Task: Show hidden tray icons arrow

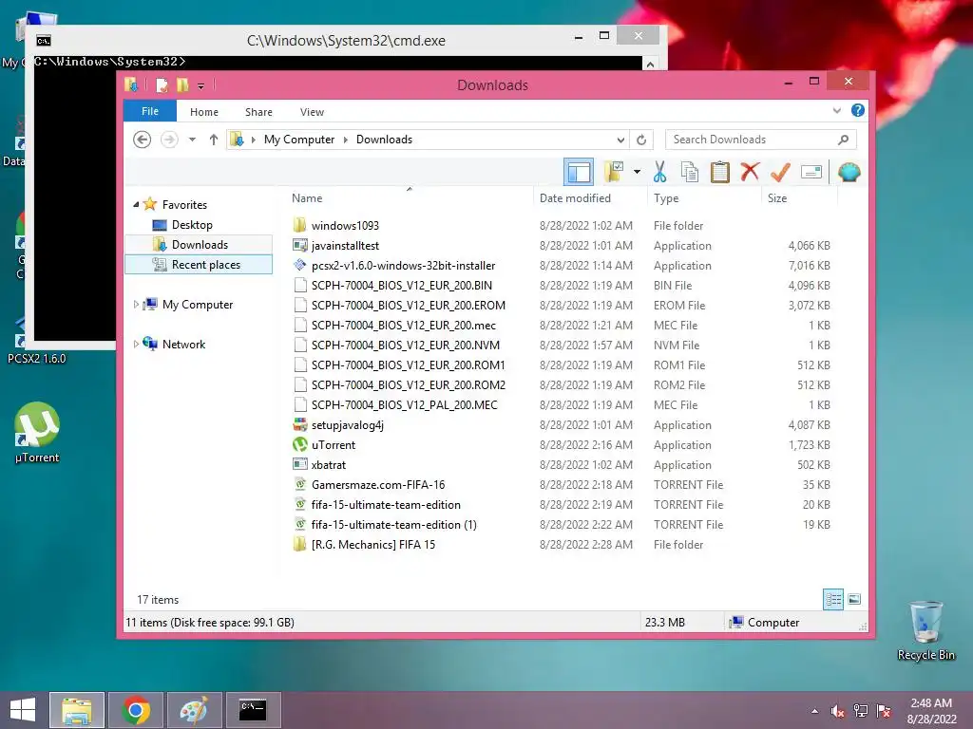Action: pyautogui.click(x=814, y=711)
